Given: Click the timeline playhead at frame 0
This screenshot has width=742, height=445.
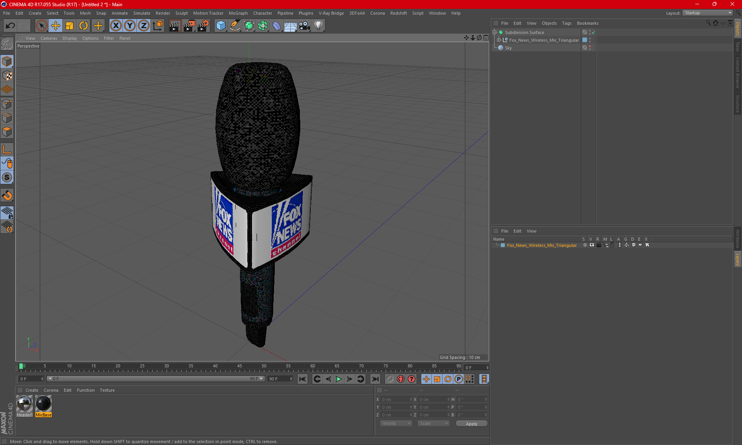Looking at the screenshot, I should 21,366.
